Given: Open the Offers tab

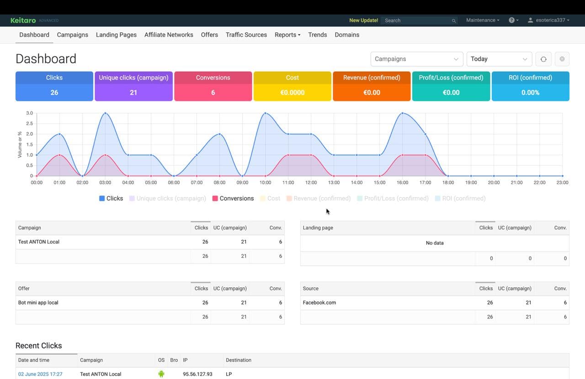Looking at the screenshot, I should [x=209, y=35].
